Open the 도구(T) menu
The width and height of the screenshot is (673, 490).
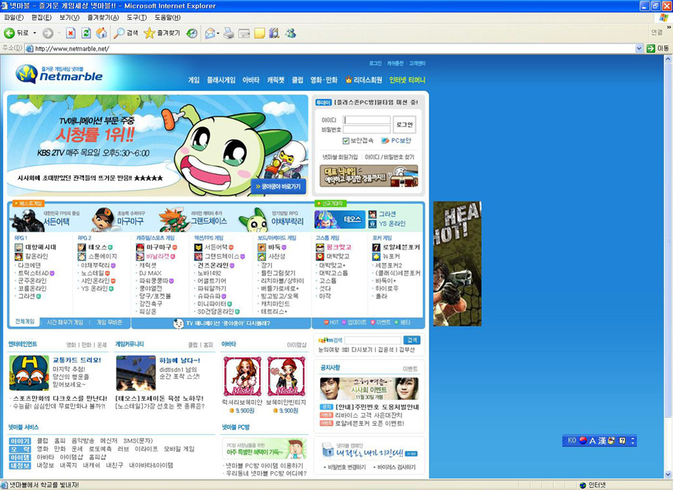coord(137,17)
